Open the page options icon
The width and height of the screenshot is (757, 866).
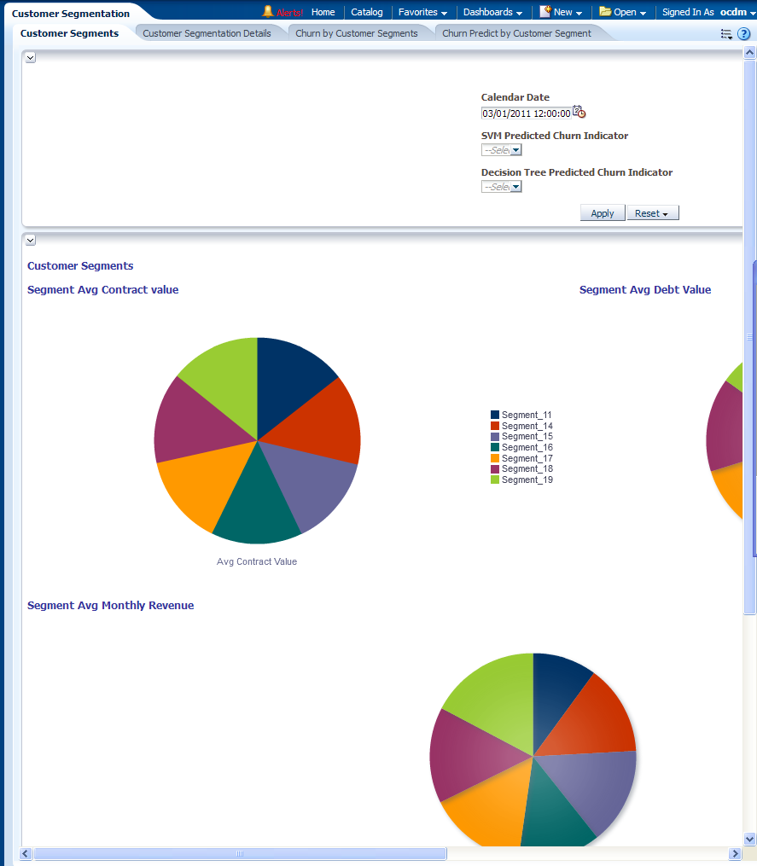tap(726, 34)
